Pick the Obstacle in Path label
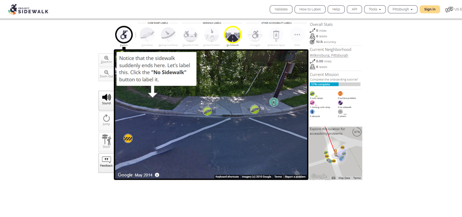This screenshot has height=217, width=462. coord(191,35)
